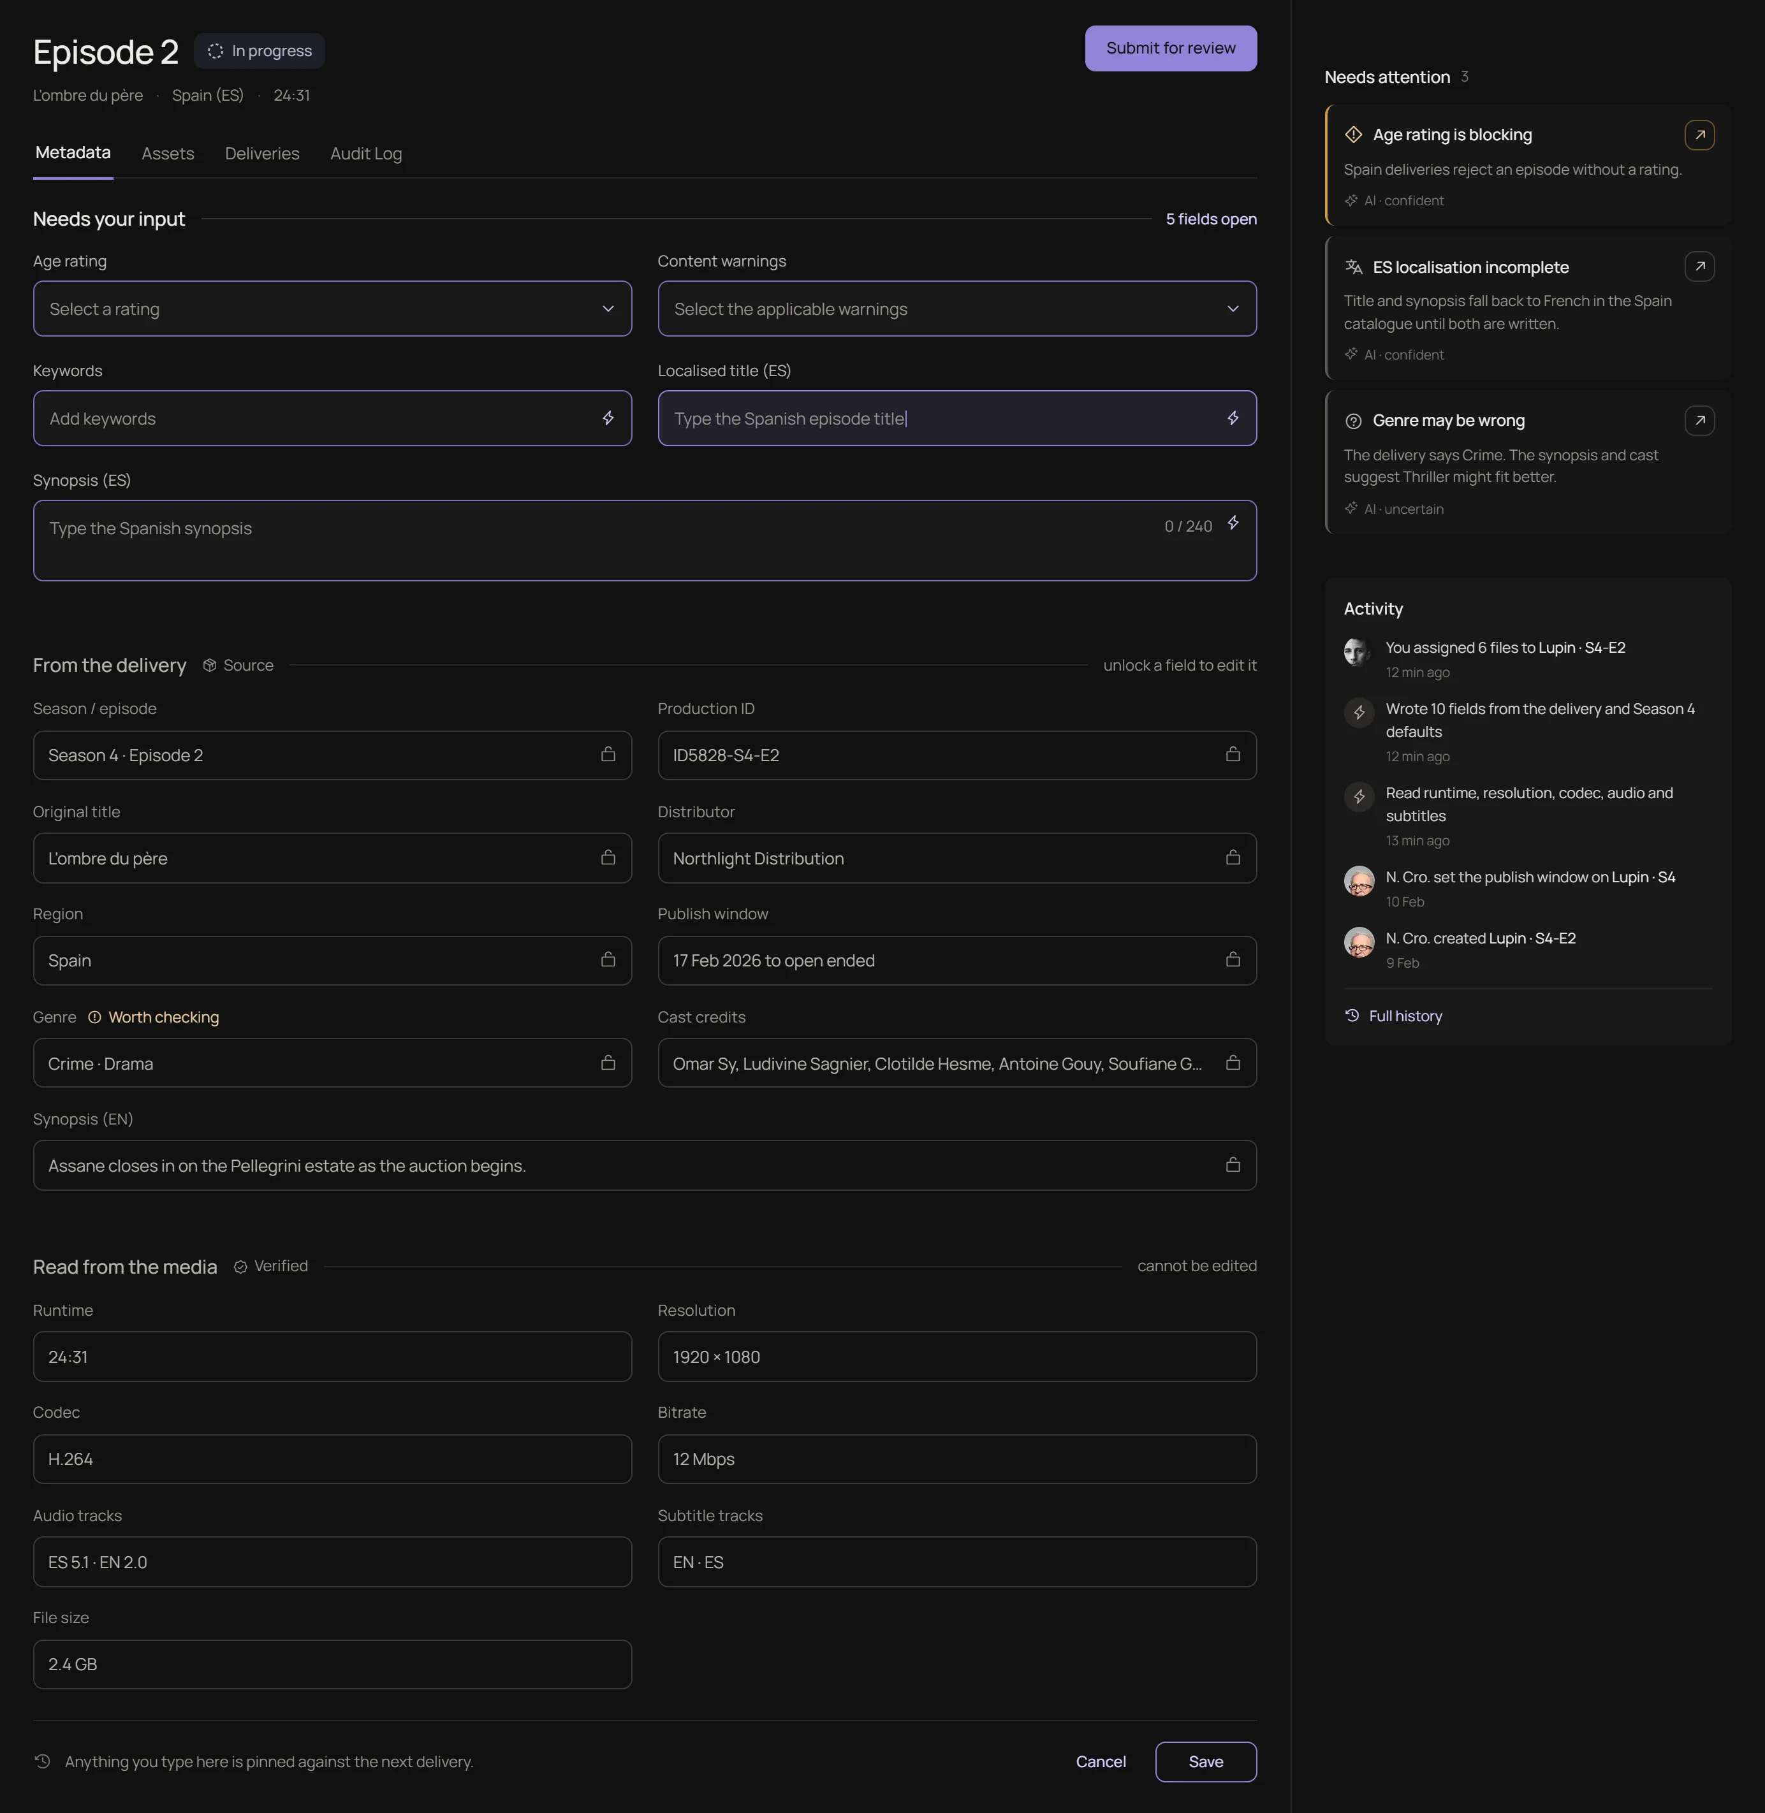Screen dimensions: 1765x1813
Task: Click the Cancel button
Action: coord(1101,1761)
